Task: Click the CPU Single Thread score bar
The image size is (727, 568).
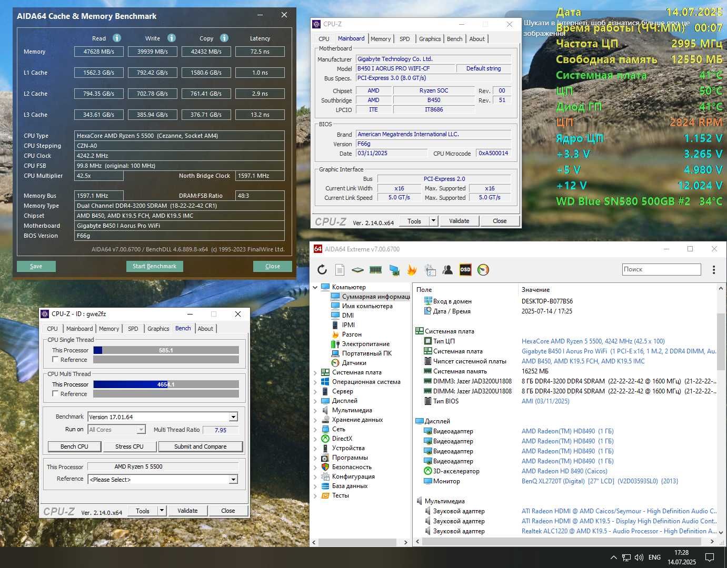Action: point(166,350)
